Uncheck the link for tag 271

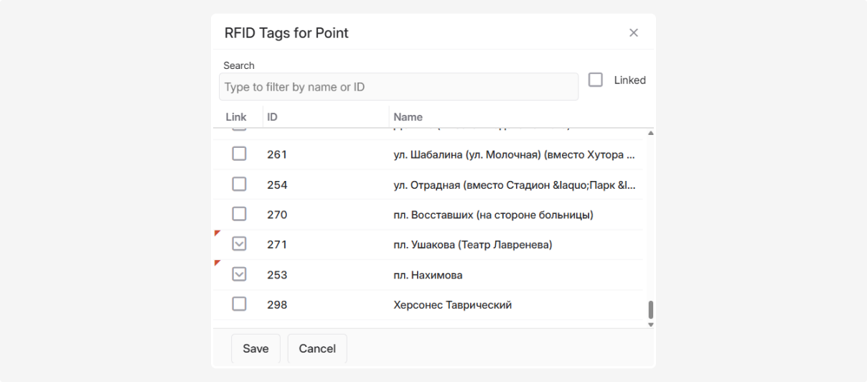[x=239, y=244]
